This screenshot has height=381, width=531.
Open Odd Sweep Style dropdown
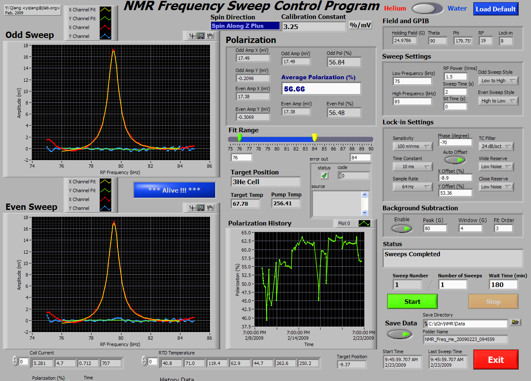click(x=498, y=80)
